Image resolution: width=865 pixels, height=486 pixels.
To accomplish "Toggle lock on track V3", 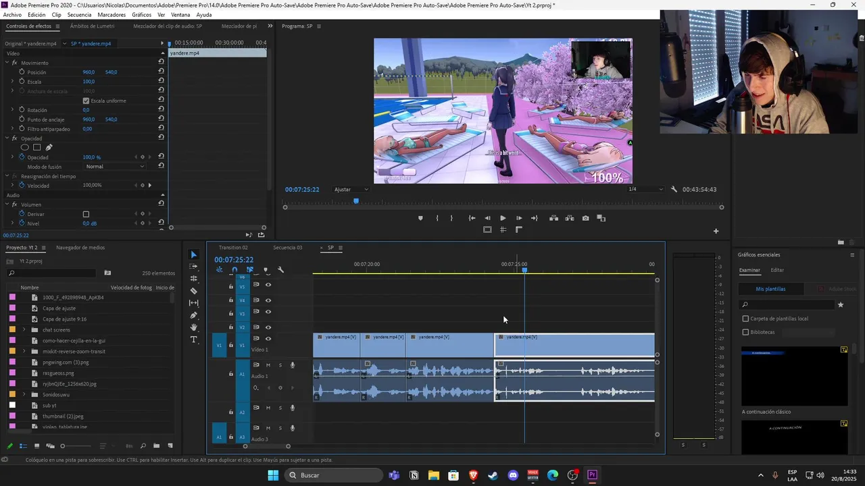I will click(231, 314).
